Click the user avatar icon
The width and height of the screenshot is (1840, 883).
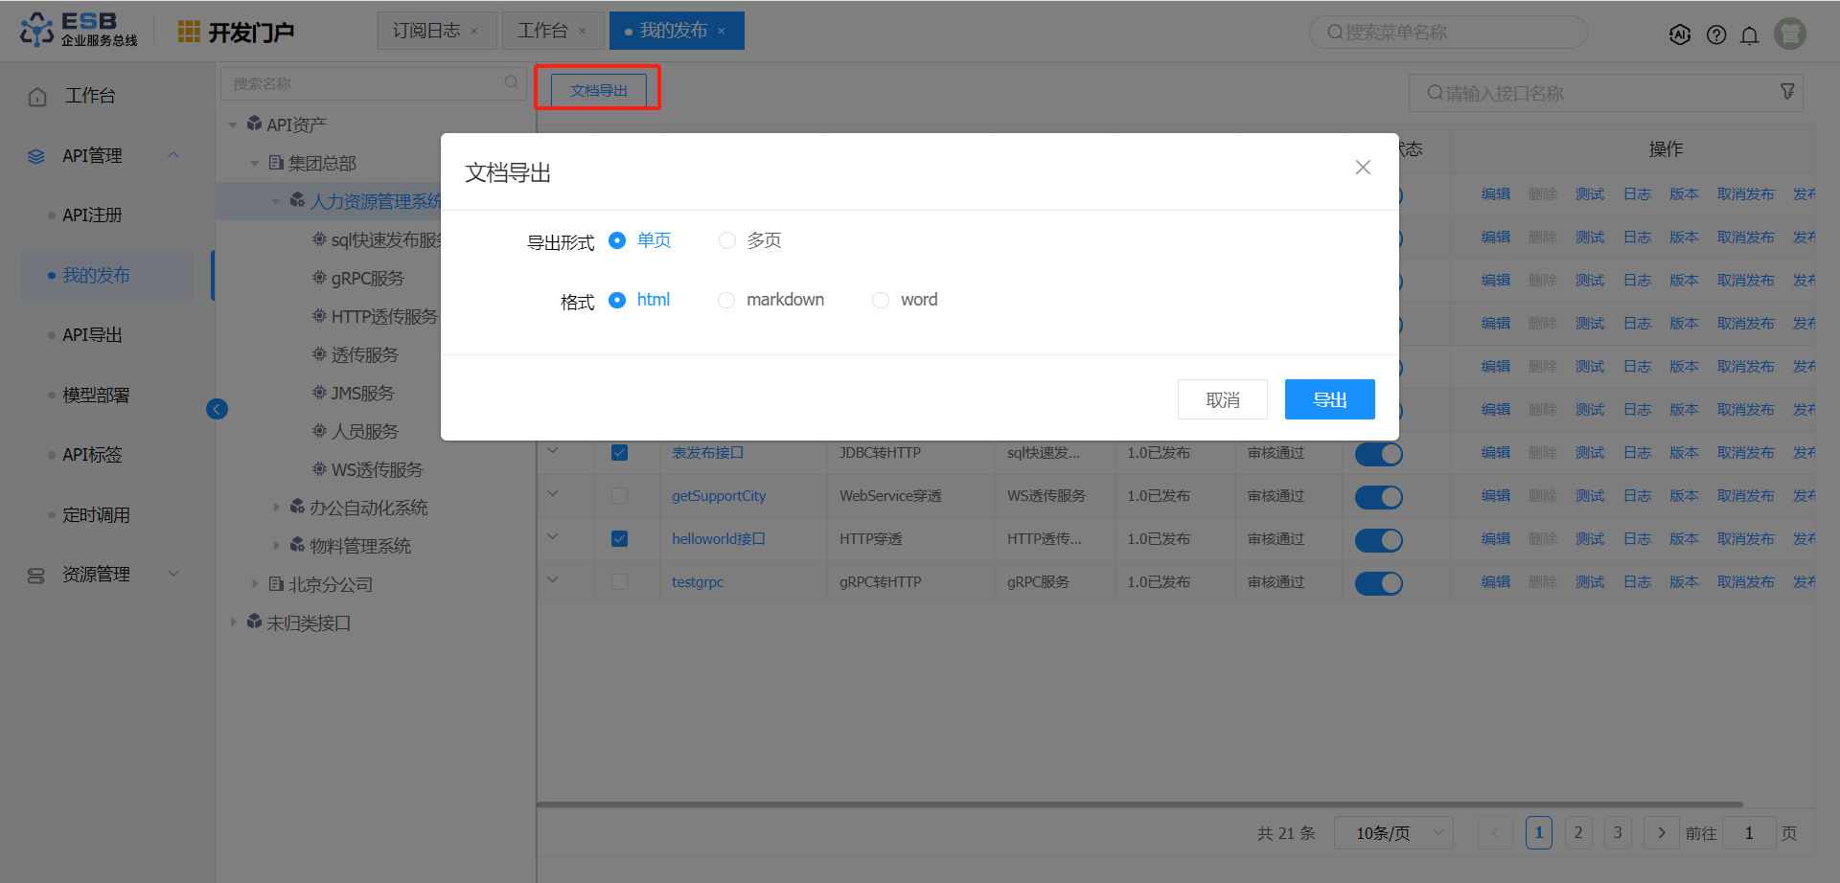1789,34
